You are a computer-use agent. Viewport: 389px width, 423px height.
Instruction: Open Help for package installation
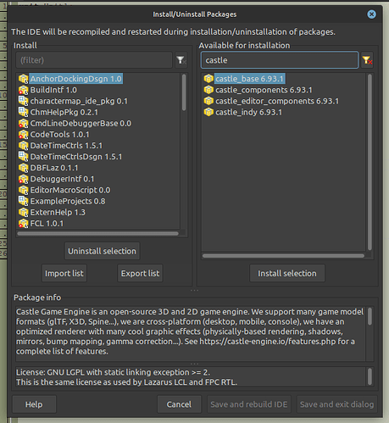(34, 404)
